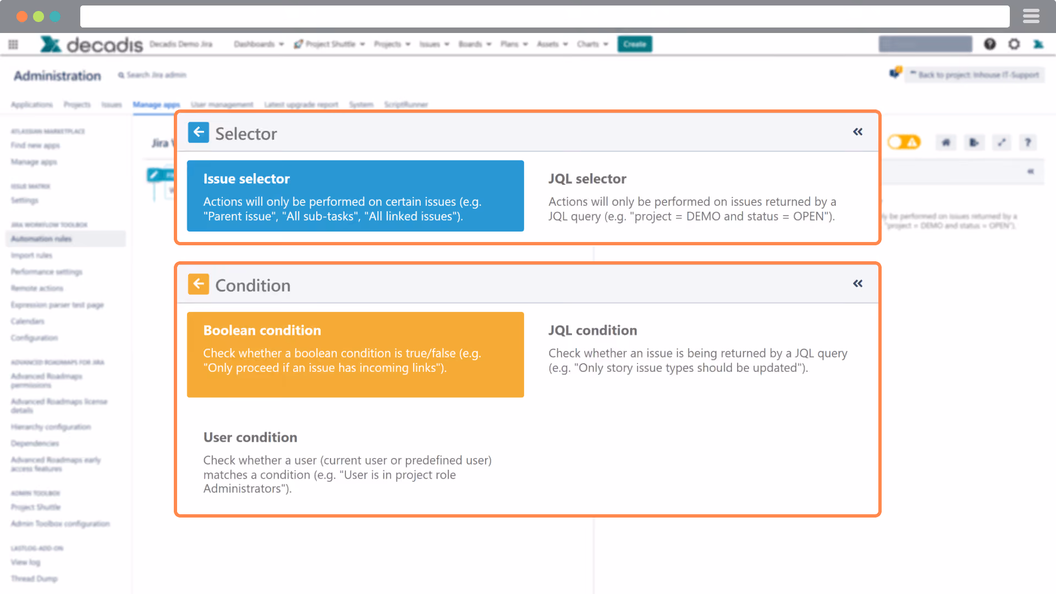Click the question-mark help icon in rule toolbar
Image resolution: width=1056 pixels, height=594 pixels.
click(x=1027, y=142)
